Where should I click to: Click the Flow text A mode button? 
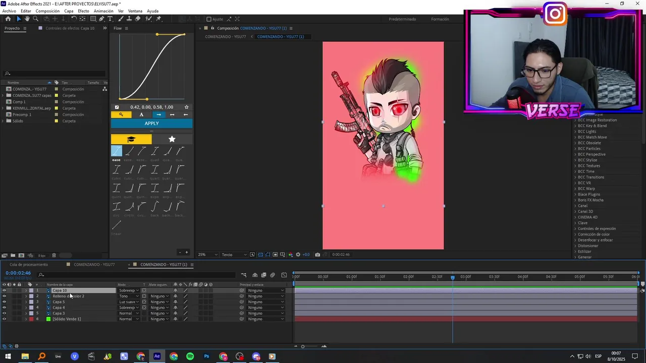(141, 114)
